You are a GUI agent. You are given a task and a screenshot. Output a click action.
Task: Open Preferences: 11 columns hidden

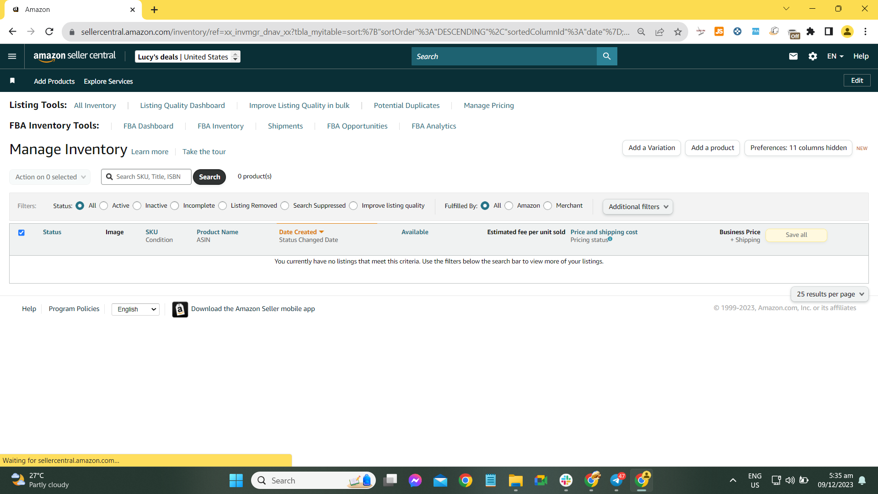[x=798, y=148]
